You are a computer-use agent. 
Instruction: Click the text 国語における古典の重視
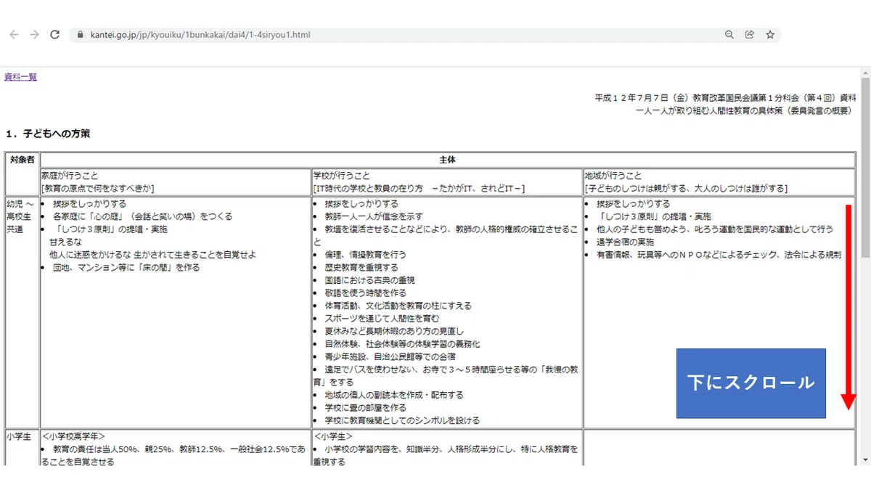[x=370, y=280]
